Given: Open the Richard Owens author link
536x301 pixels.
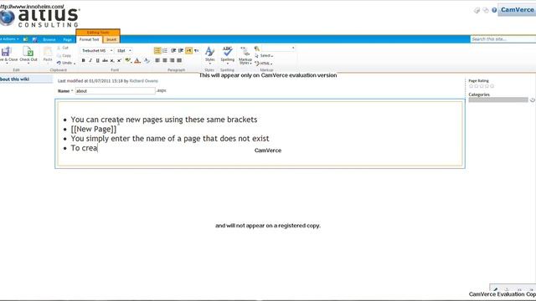Looking at the screenshot, I should coord(143,81).
